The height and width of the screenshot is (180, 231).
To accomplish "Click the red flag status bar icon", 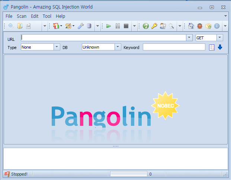I will tap(7, 174).
